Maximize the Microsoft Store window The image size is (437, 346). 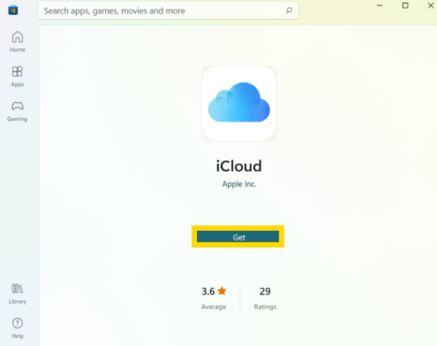point(405,5)
